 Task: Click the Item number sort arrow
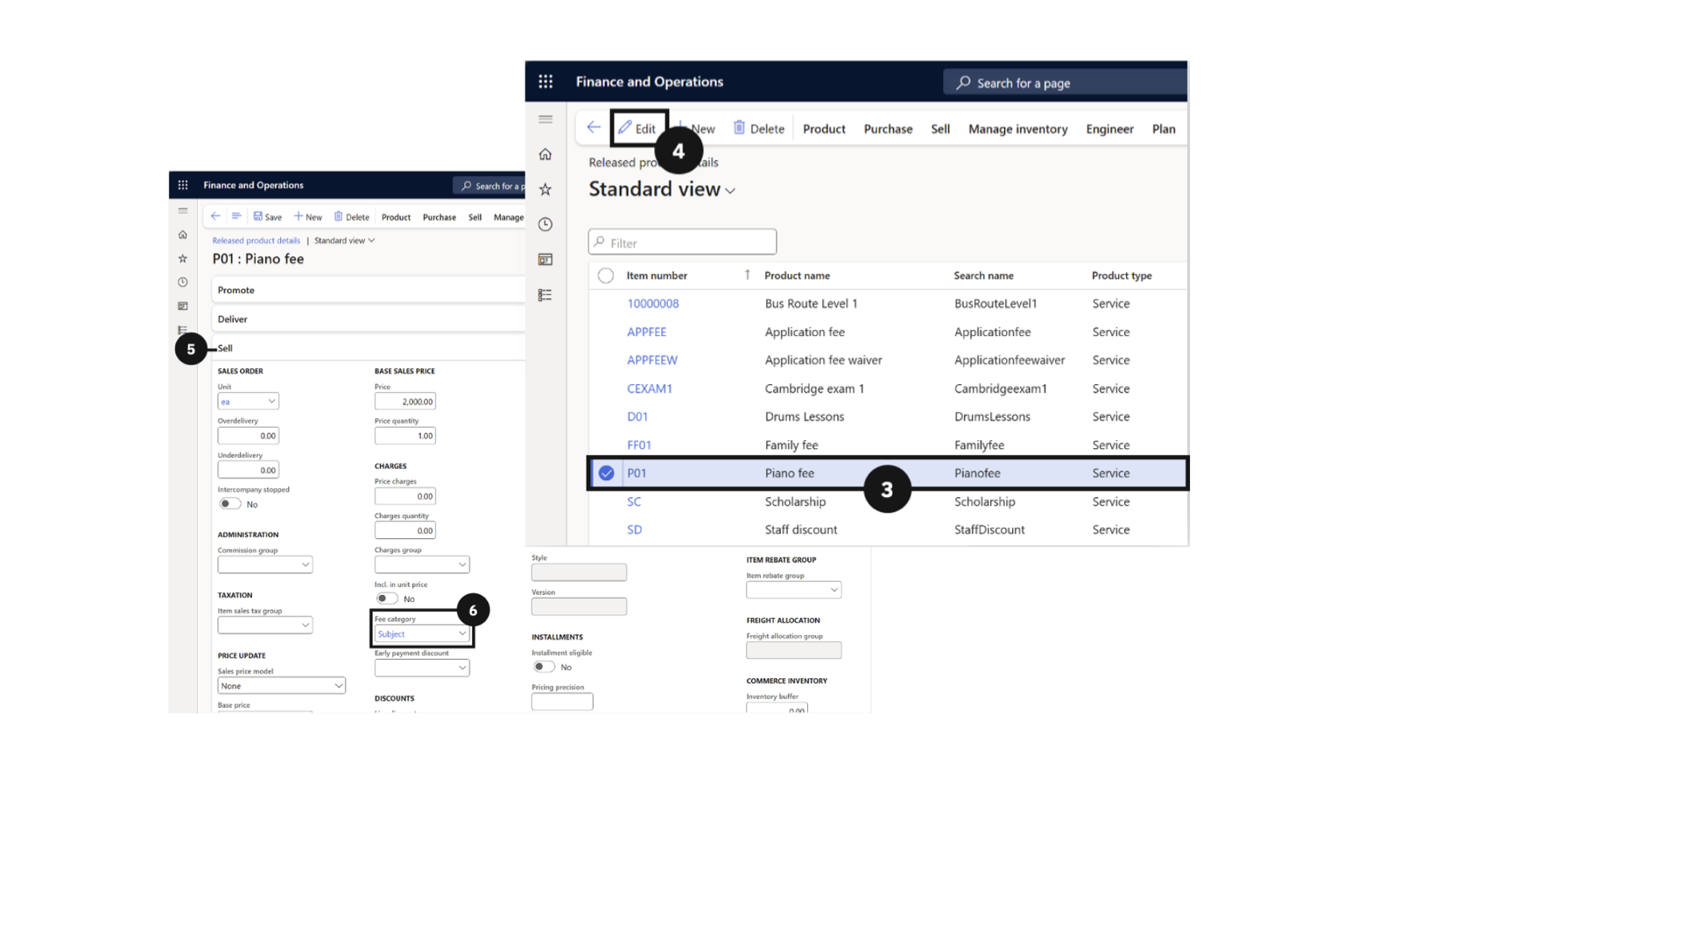click(747, 275)
